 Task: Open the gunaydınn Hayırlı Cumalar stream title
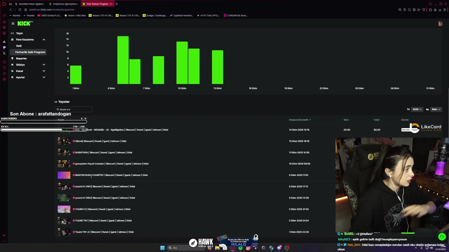point(110,164)
